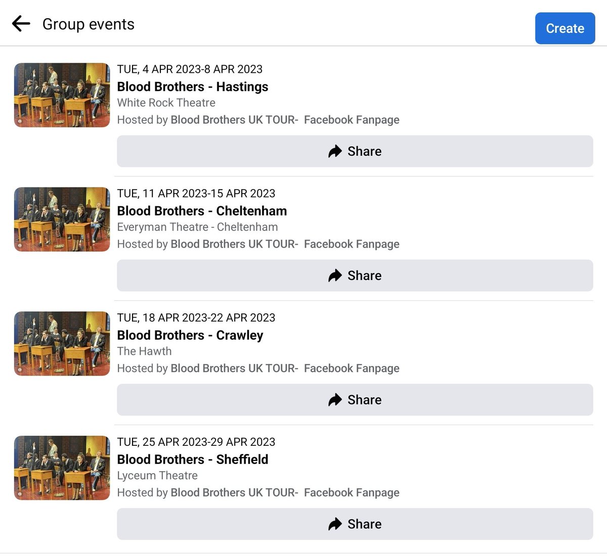607x556 pixels.
Task: Share the Blood Brothers Sheffield event
Action: [355, 524]
